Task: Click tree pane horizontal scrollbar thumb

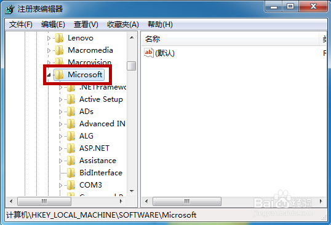Action: [x=44, y=201]
